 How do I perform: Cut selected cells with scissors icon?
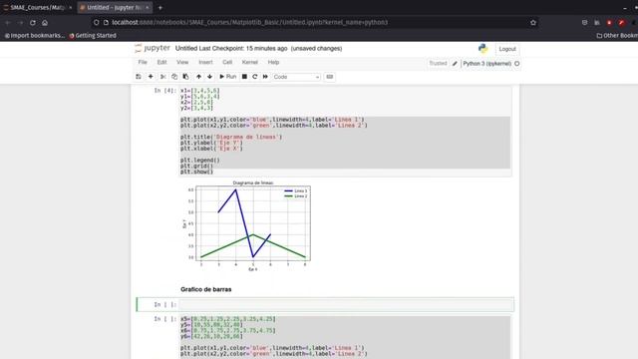click(x=163, y=77)
